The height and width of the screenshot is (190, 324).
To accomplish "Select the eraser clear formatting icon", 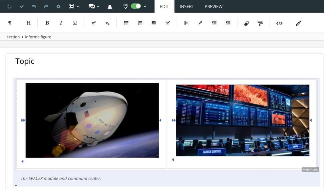I will (x=246, y=23).
